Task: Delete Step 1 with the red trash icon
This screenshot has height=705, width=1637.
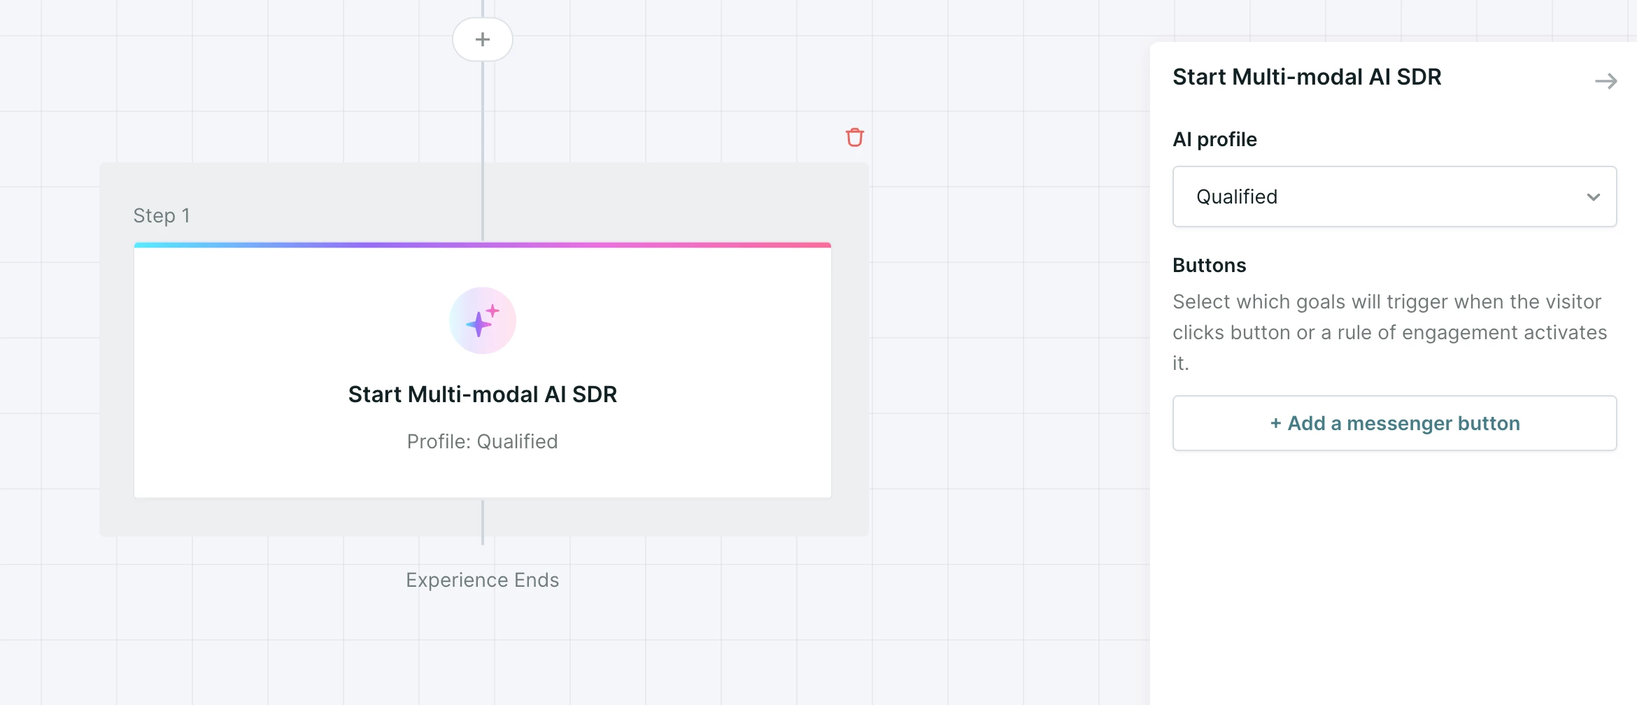Action: tap(854, 137)
